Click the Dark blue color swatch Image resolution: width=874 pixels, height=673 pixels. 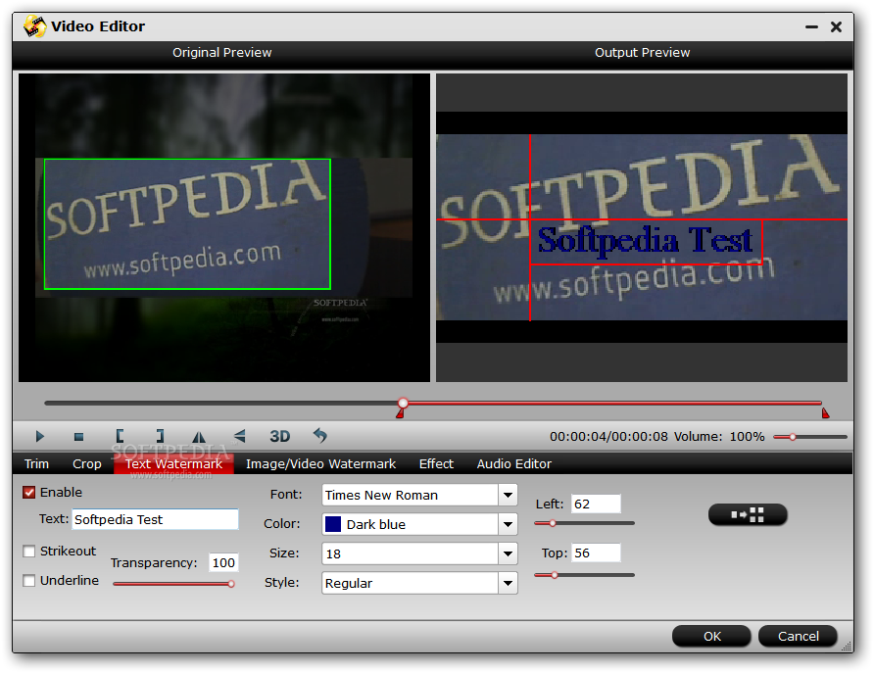tap(333, 524)
